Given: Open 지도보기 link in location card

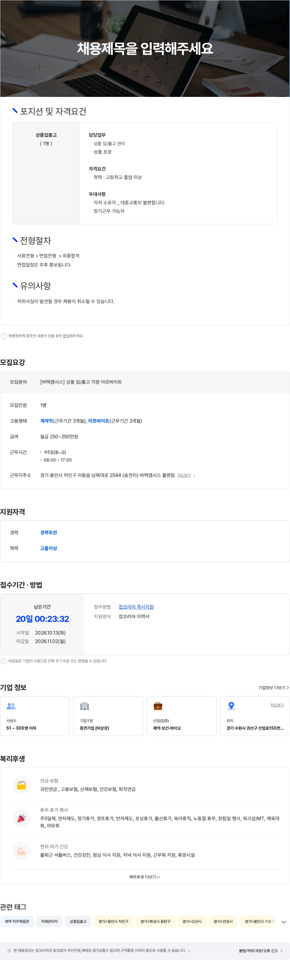Looking at the screenshot, I should (x=277, y=705).
